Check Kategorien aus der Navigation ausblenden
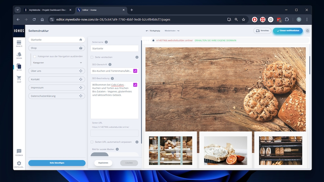Image resolution: width=324 pixels, height=182 pixels. [35, 56]
